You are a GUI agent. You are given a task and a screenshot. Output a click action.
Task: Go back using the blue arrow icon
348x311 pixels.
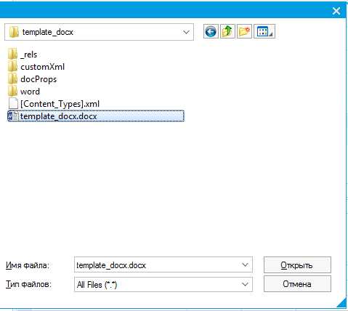tap(211, 32)
